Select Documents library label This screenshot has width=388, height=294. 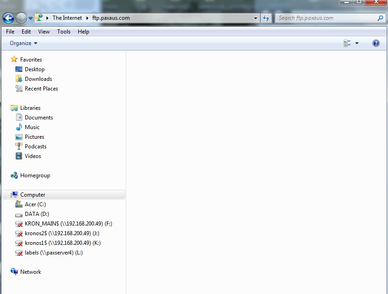[x=39, y=117]
